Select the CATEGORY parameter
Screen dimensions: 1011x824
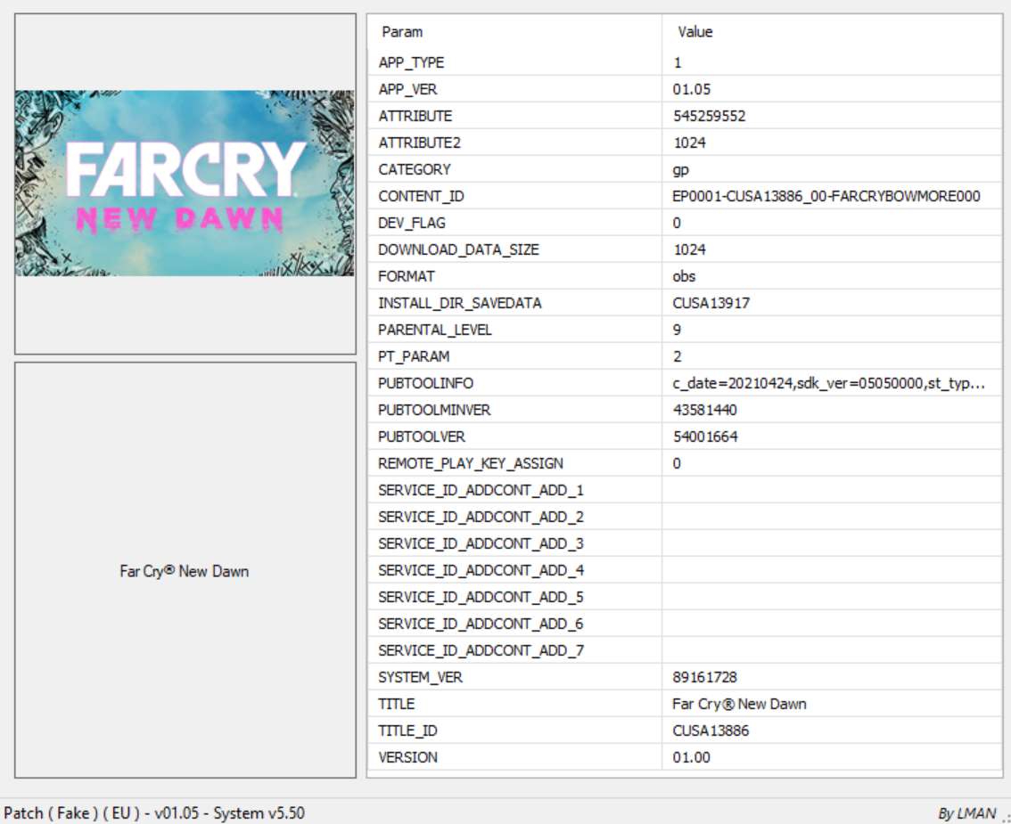point(414,169)
